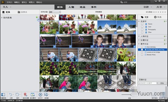Switch to the 事件 events tab

click(94, 7)
